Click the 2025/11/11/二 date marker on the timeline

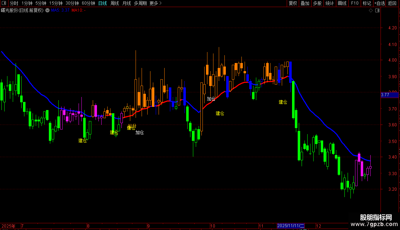291,226
